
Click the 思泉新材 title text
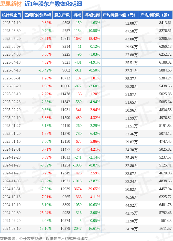(x=11, y=4)
